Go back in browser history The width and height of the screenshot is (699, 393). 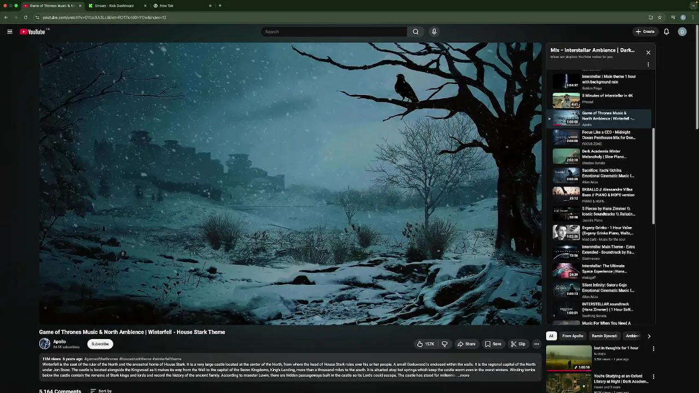coord(6,17)
